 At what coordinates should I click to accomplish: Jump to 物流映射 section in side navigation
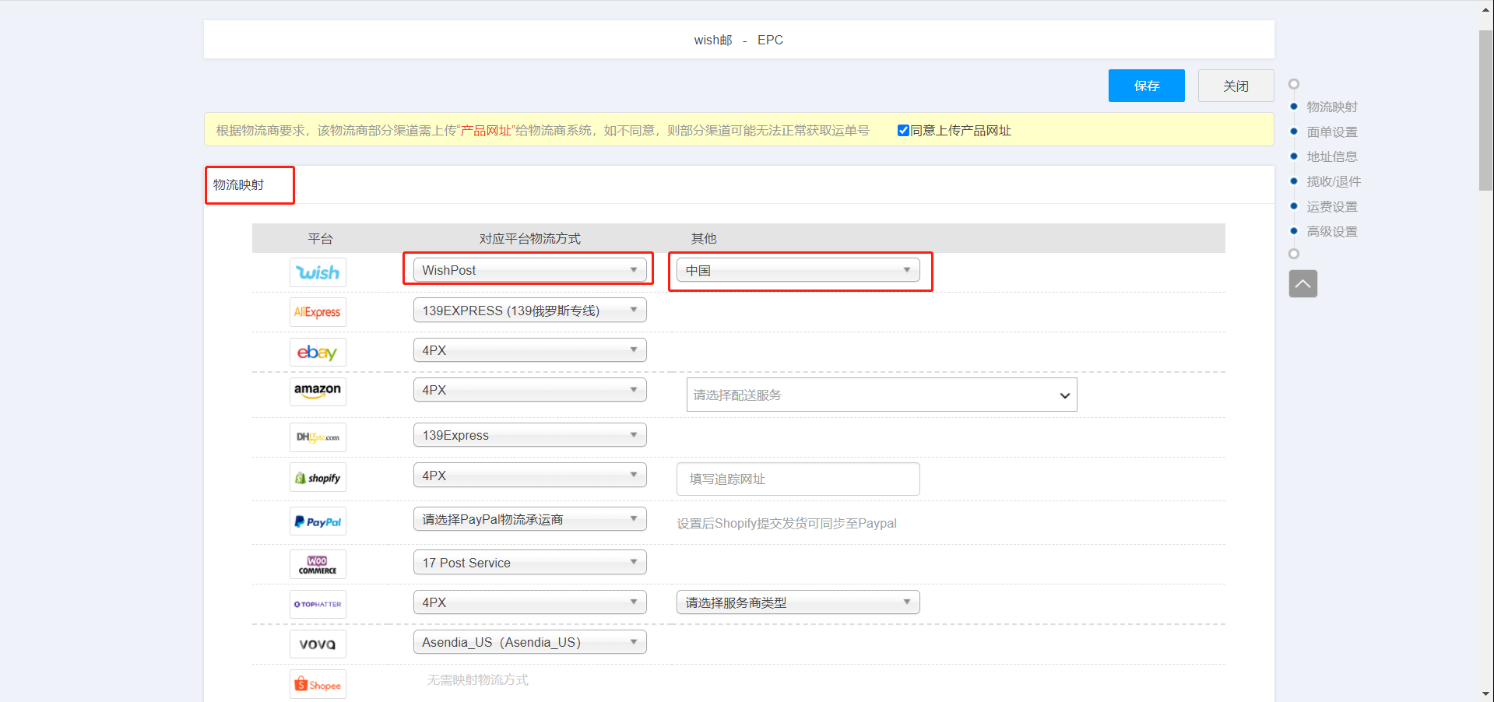[1331, 107]
